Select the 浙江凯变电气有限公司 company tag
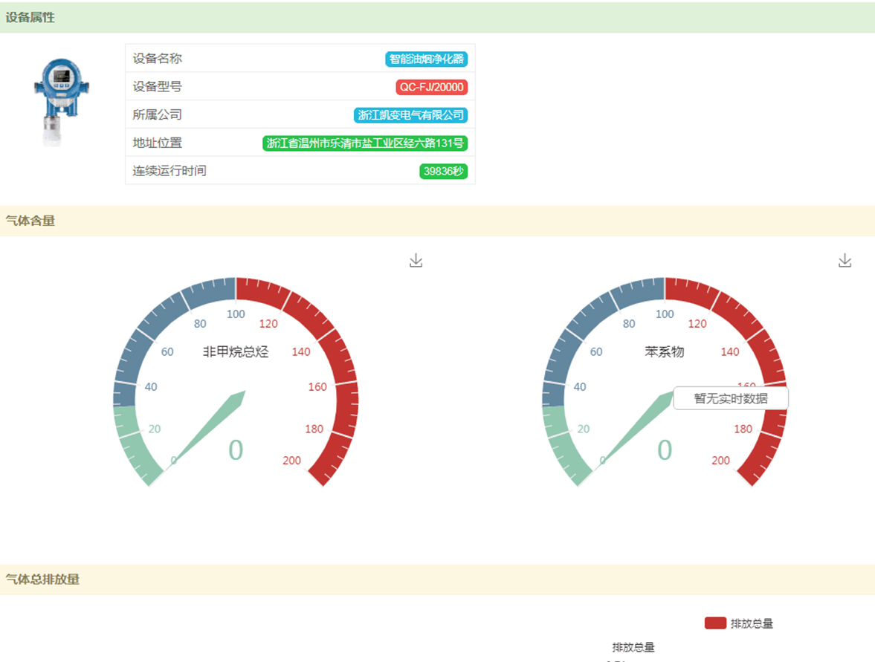Screen dimensions: 875x662 click(x=410, y=115)
